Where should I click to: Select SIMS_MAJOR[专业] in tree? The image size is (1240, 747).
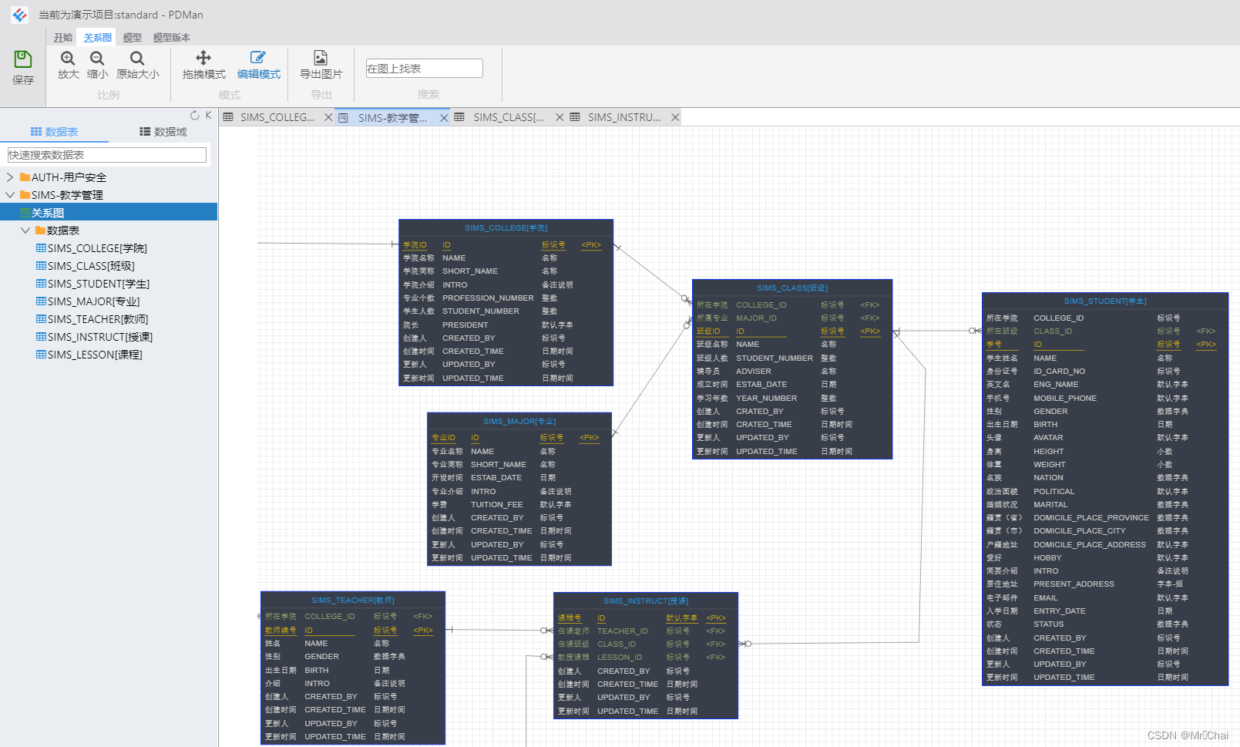tap(94, 301)
